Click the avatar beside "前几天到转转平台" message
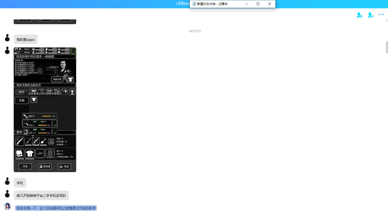 click(x=7, y=194)
